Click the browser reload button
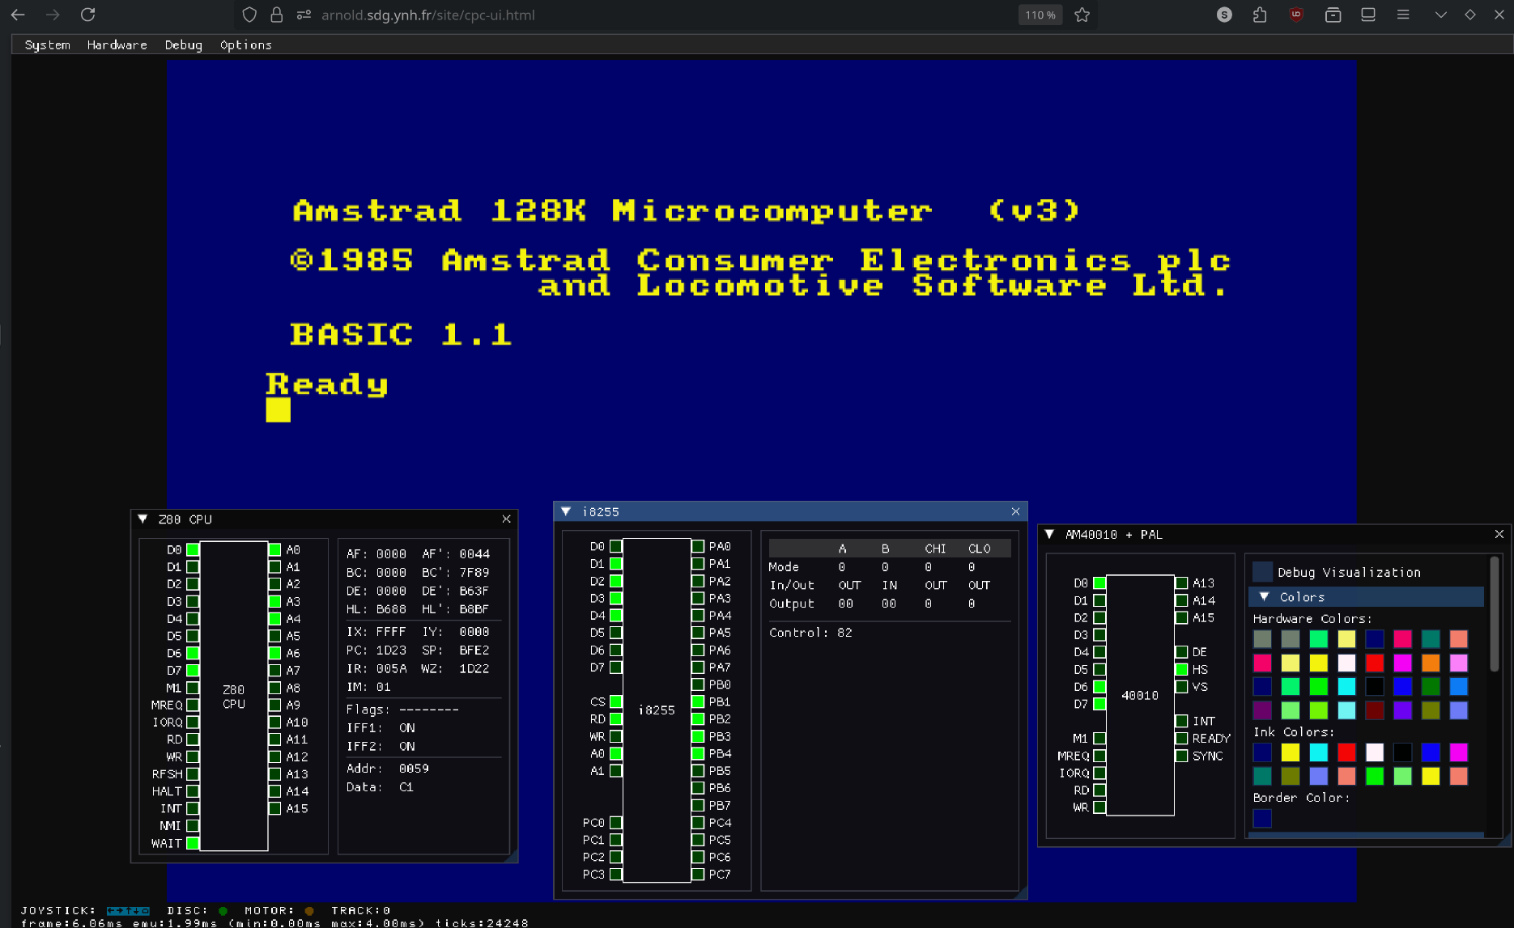1514x928 pixels. tap(88, 15)
